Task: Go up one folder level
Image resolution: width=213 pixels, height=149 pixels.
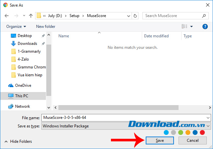Action: pyautogui.click(x=31, y=16)
